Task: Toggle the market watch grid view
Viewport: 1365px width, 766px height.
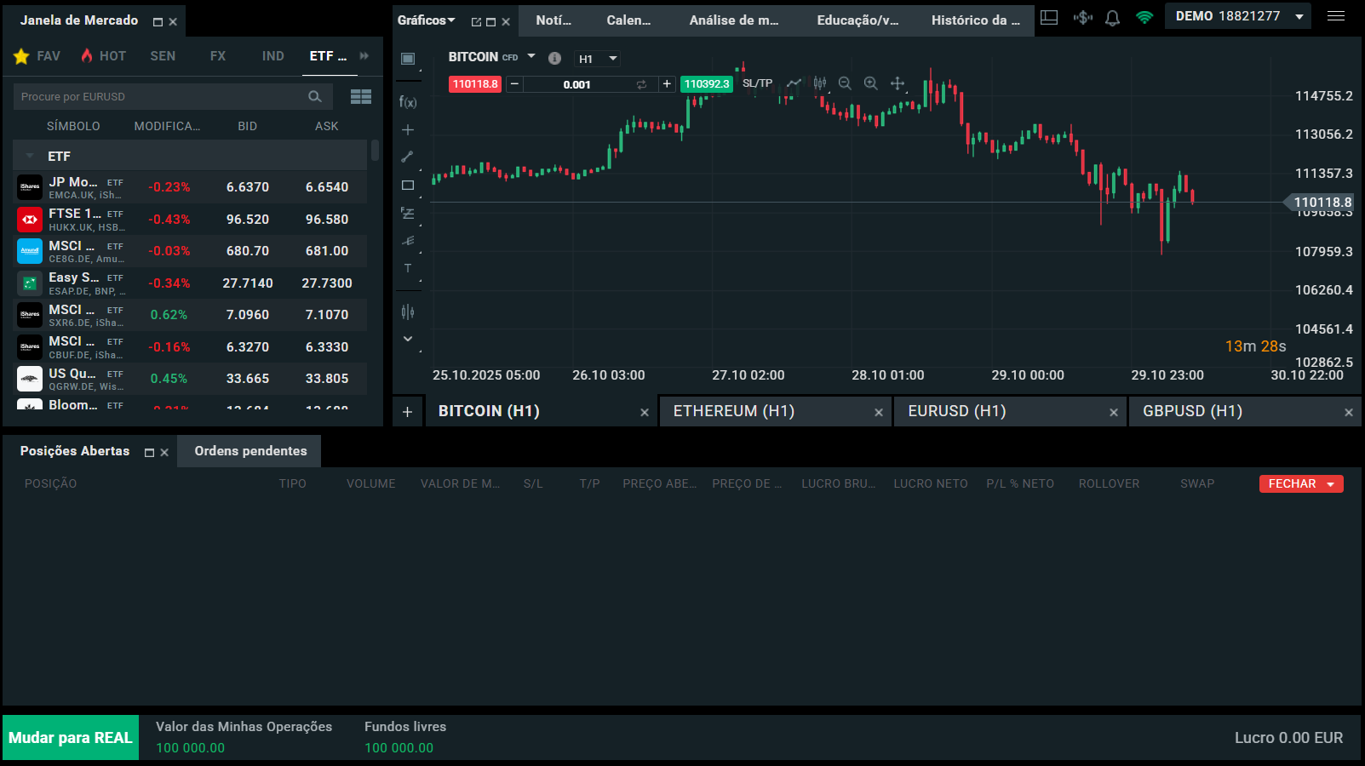Action: [361, 97]
